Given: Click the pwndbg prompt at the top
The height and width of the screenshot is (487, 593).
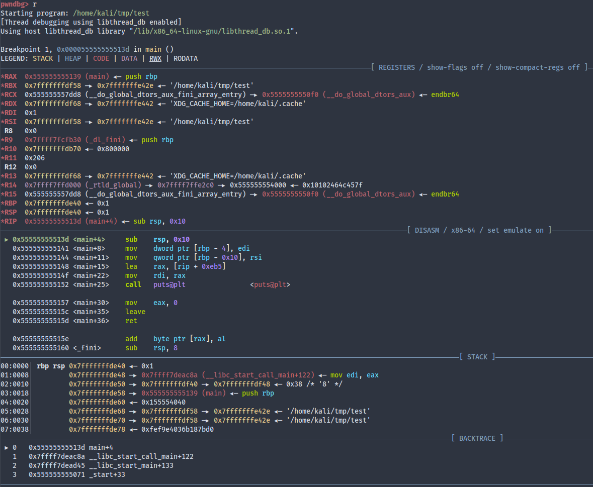Looking at the screenshot, I should 14,4.
